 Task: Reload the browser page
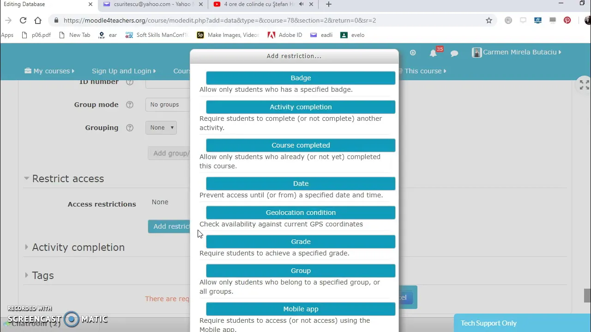click(23, 20)
